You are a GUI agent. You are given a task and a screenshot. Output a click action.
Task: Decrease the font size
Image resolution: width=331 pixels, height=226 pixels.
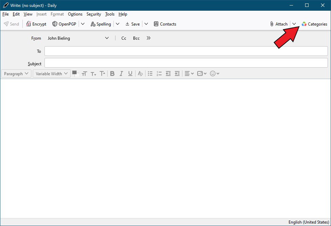[93, 73]
